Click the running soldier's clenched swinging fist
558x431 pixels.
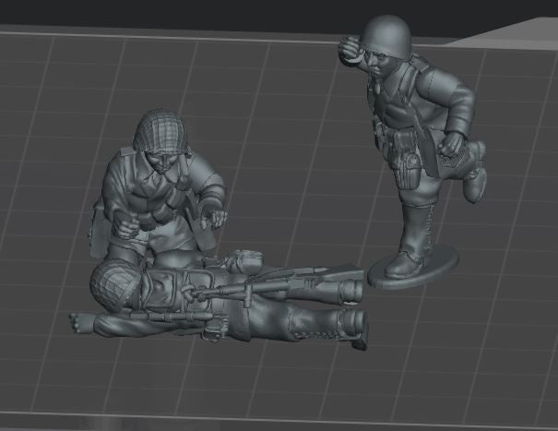452,143
